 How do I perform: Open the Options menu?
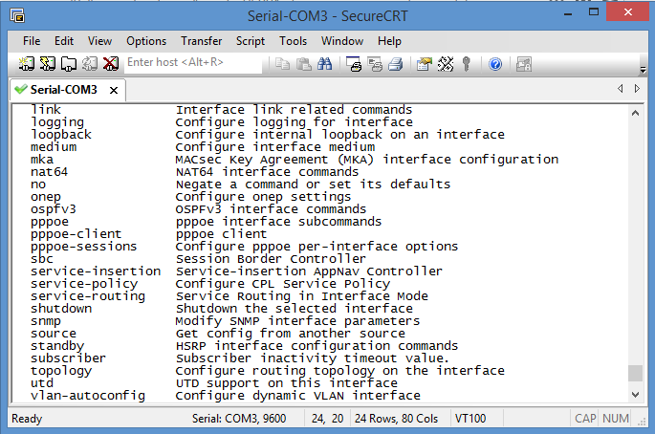point(146,41)
